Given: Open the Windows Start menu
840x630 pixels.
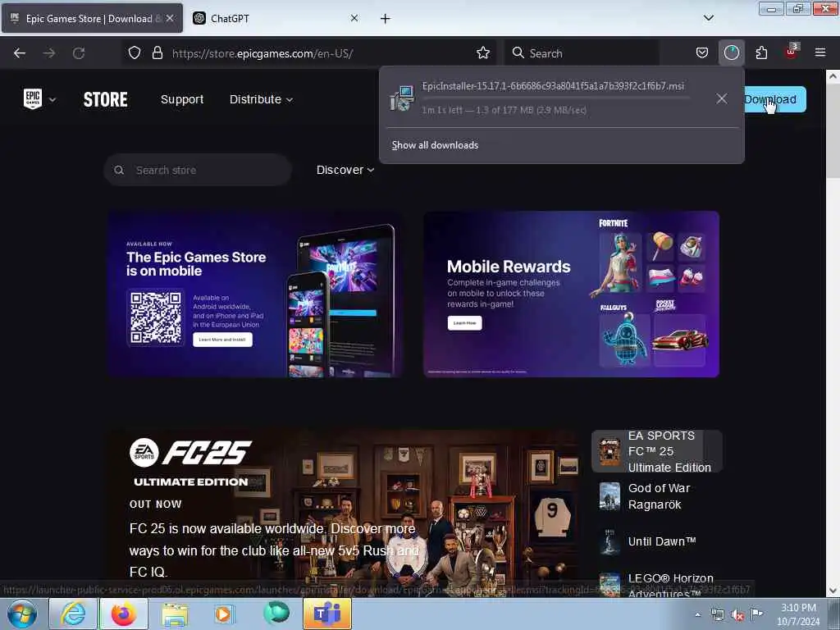Looking at the screenshot, I should (x=21, y=614).
